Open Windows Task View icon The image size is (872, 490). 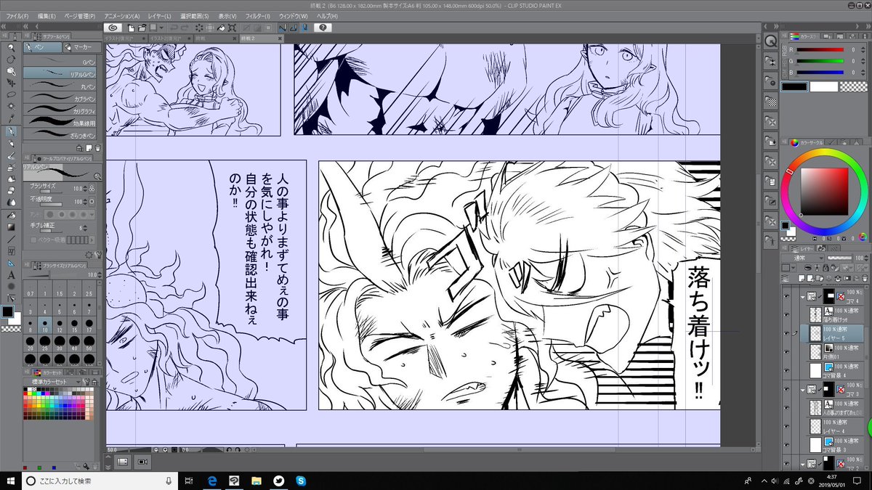pos(189,481)
